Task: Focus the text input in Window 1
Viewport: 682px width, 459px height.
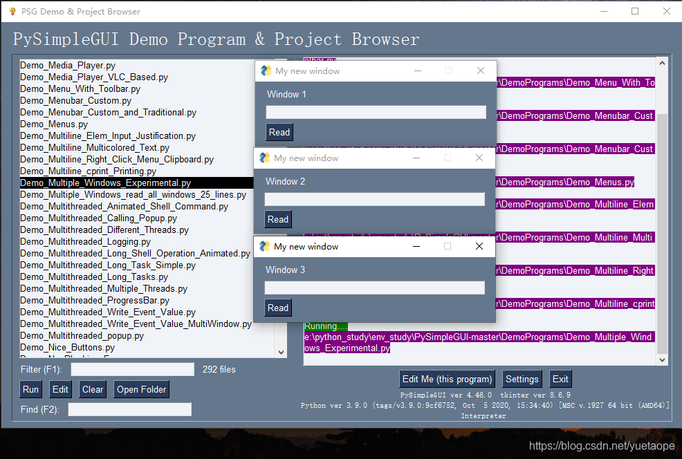Action: tap(376, 112)
